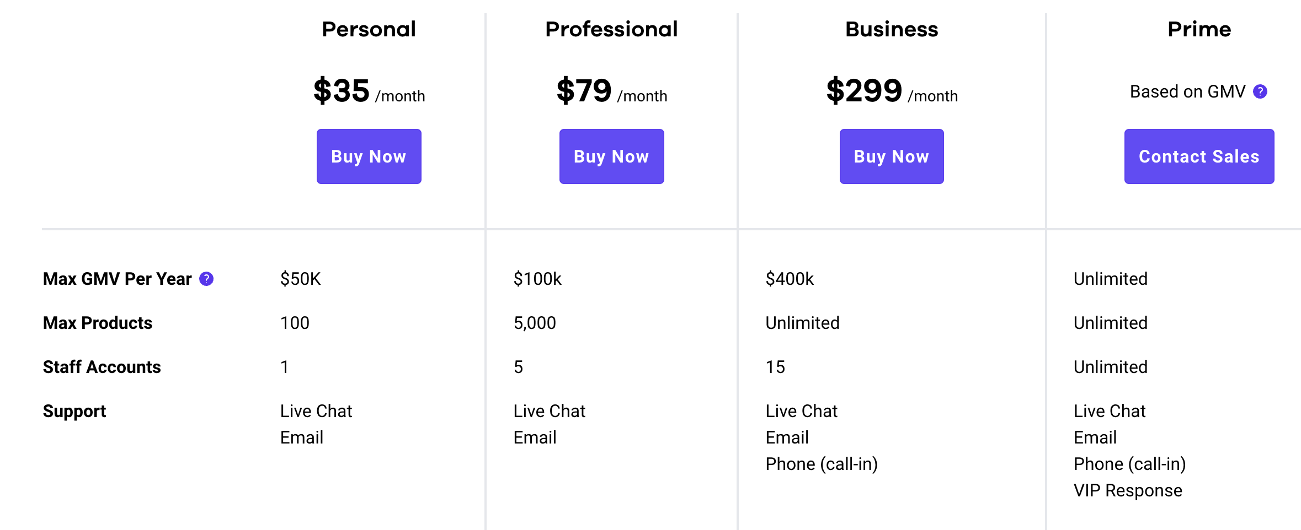Click the Staff Accounts row label
Screen dimensions: 1301x530
coord(102,367)
